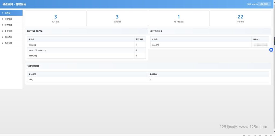The image size is (275, 136).
Task: Click the bullet icon beside 上传文件
Action: (2, 31)
